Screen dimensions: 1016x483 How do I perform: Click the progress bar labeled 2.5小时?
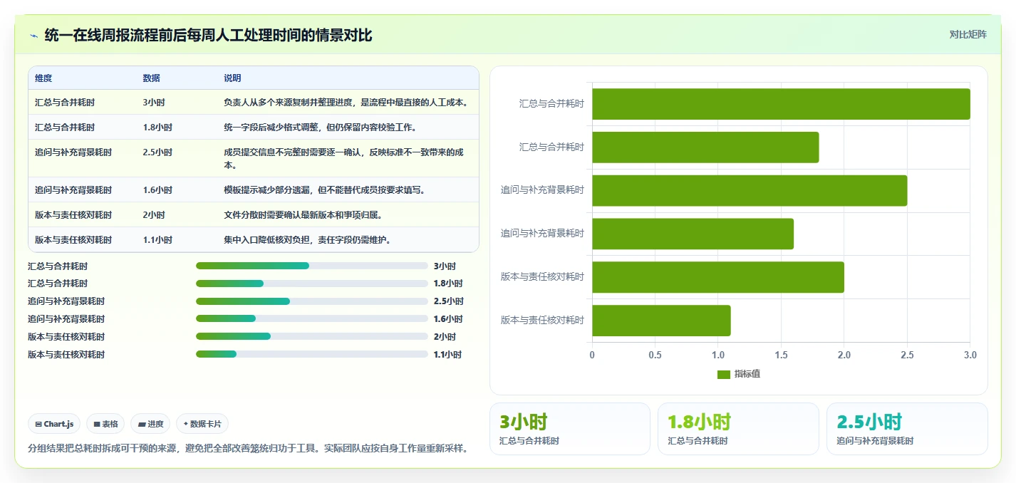pyautogui.click(x=312, y=301)
